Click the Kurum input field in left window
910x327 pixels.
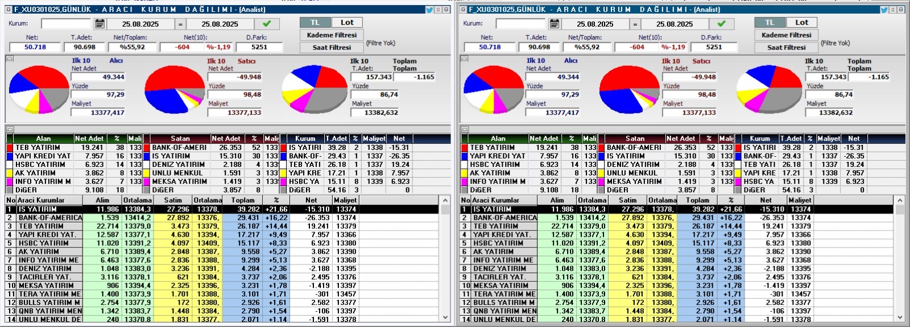pos(66,24)
